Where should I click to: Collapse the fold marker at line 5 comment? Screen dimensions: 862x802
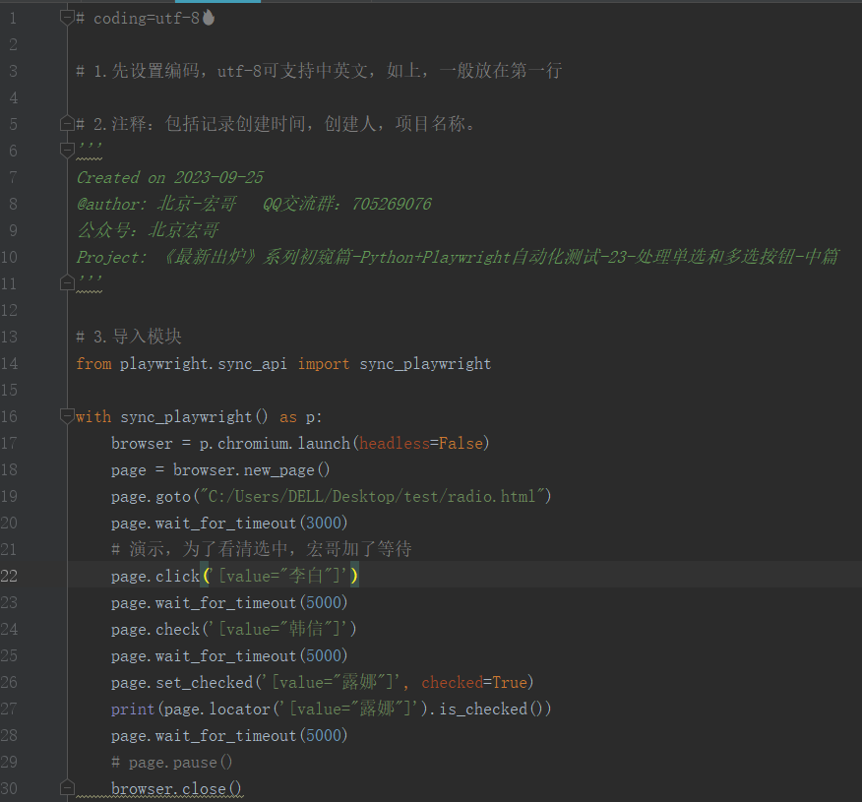[67, 124]
